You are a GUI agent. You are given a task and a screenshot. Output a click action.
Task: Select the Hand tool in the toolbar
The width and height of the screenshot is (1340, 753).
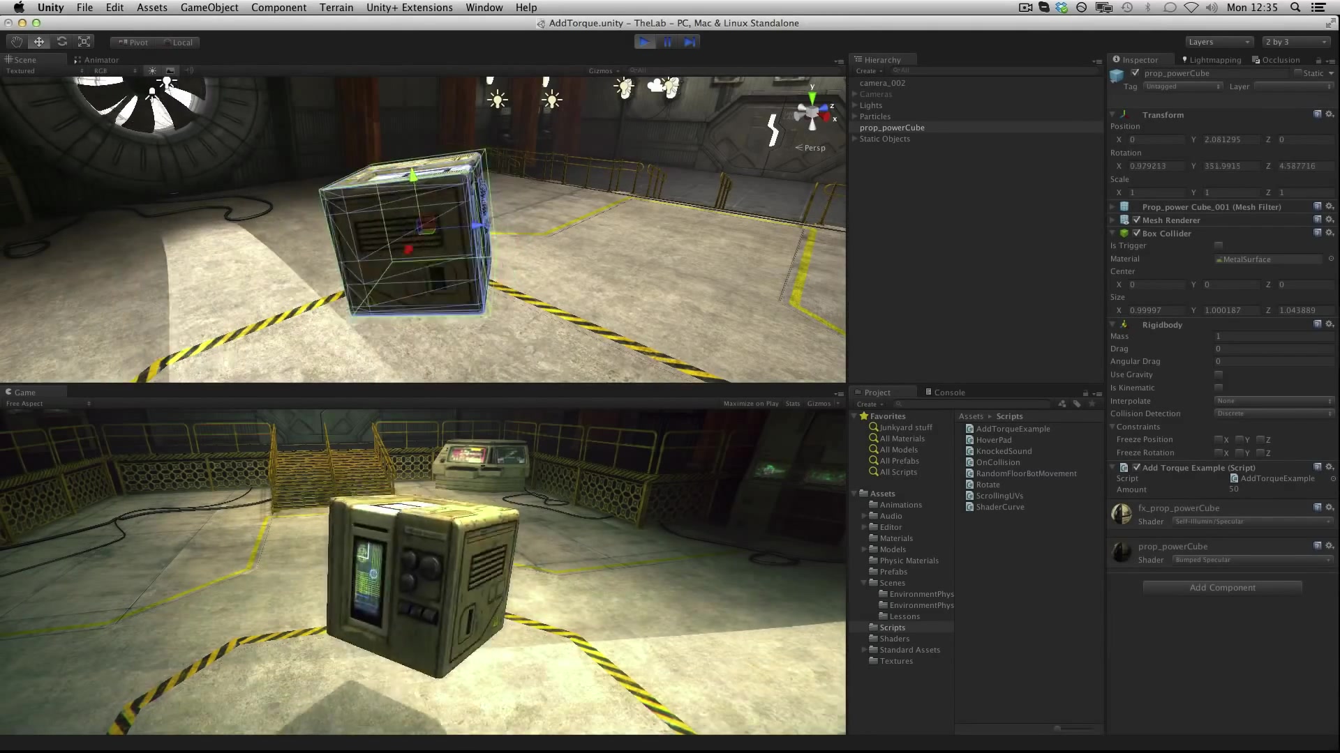click(x=15, y=41)
